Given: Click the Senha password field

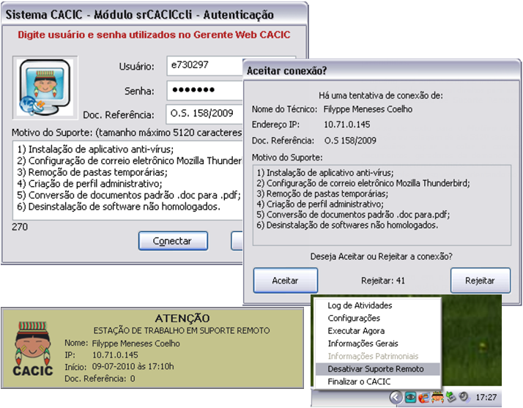Looking at the screenshot, I should 205,90.
